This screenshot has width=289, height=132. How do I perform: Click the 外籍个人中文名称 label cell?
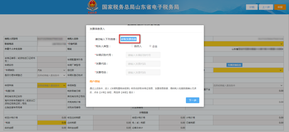point(20,49)
